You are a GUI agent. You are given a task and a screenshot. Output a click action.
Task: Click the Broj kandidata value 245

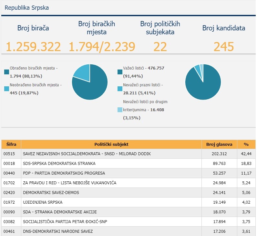pyautogui.click(x=223, y=47)
